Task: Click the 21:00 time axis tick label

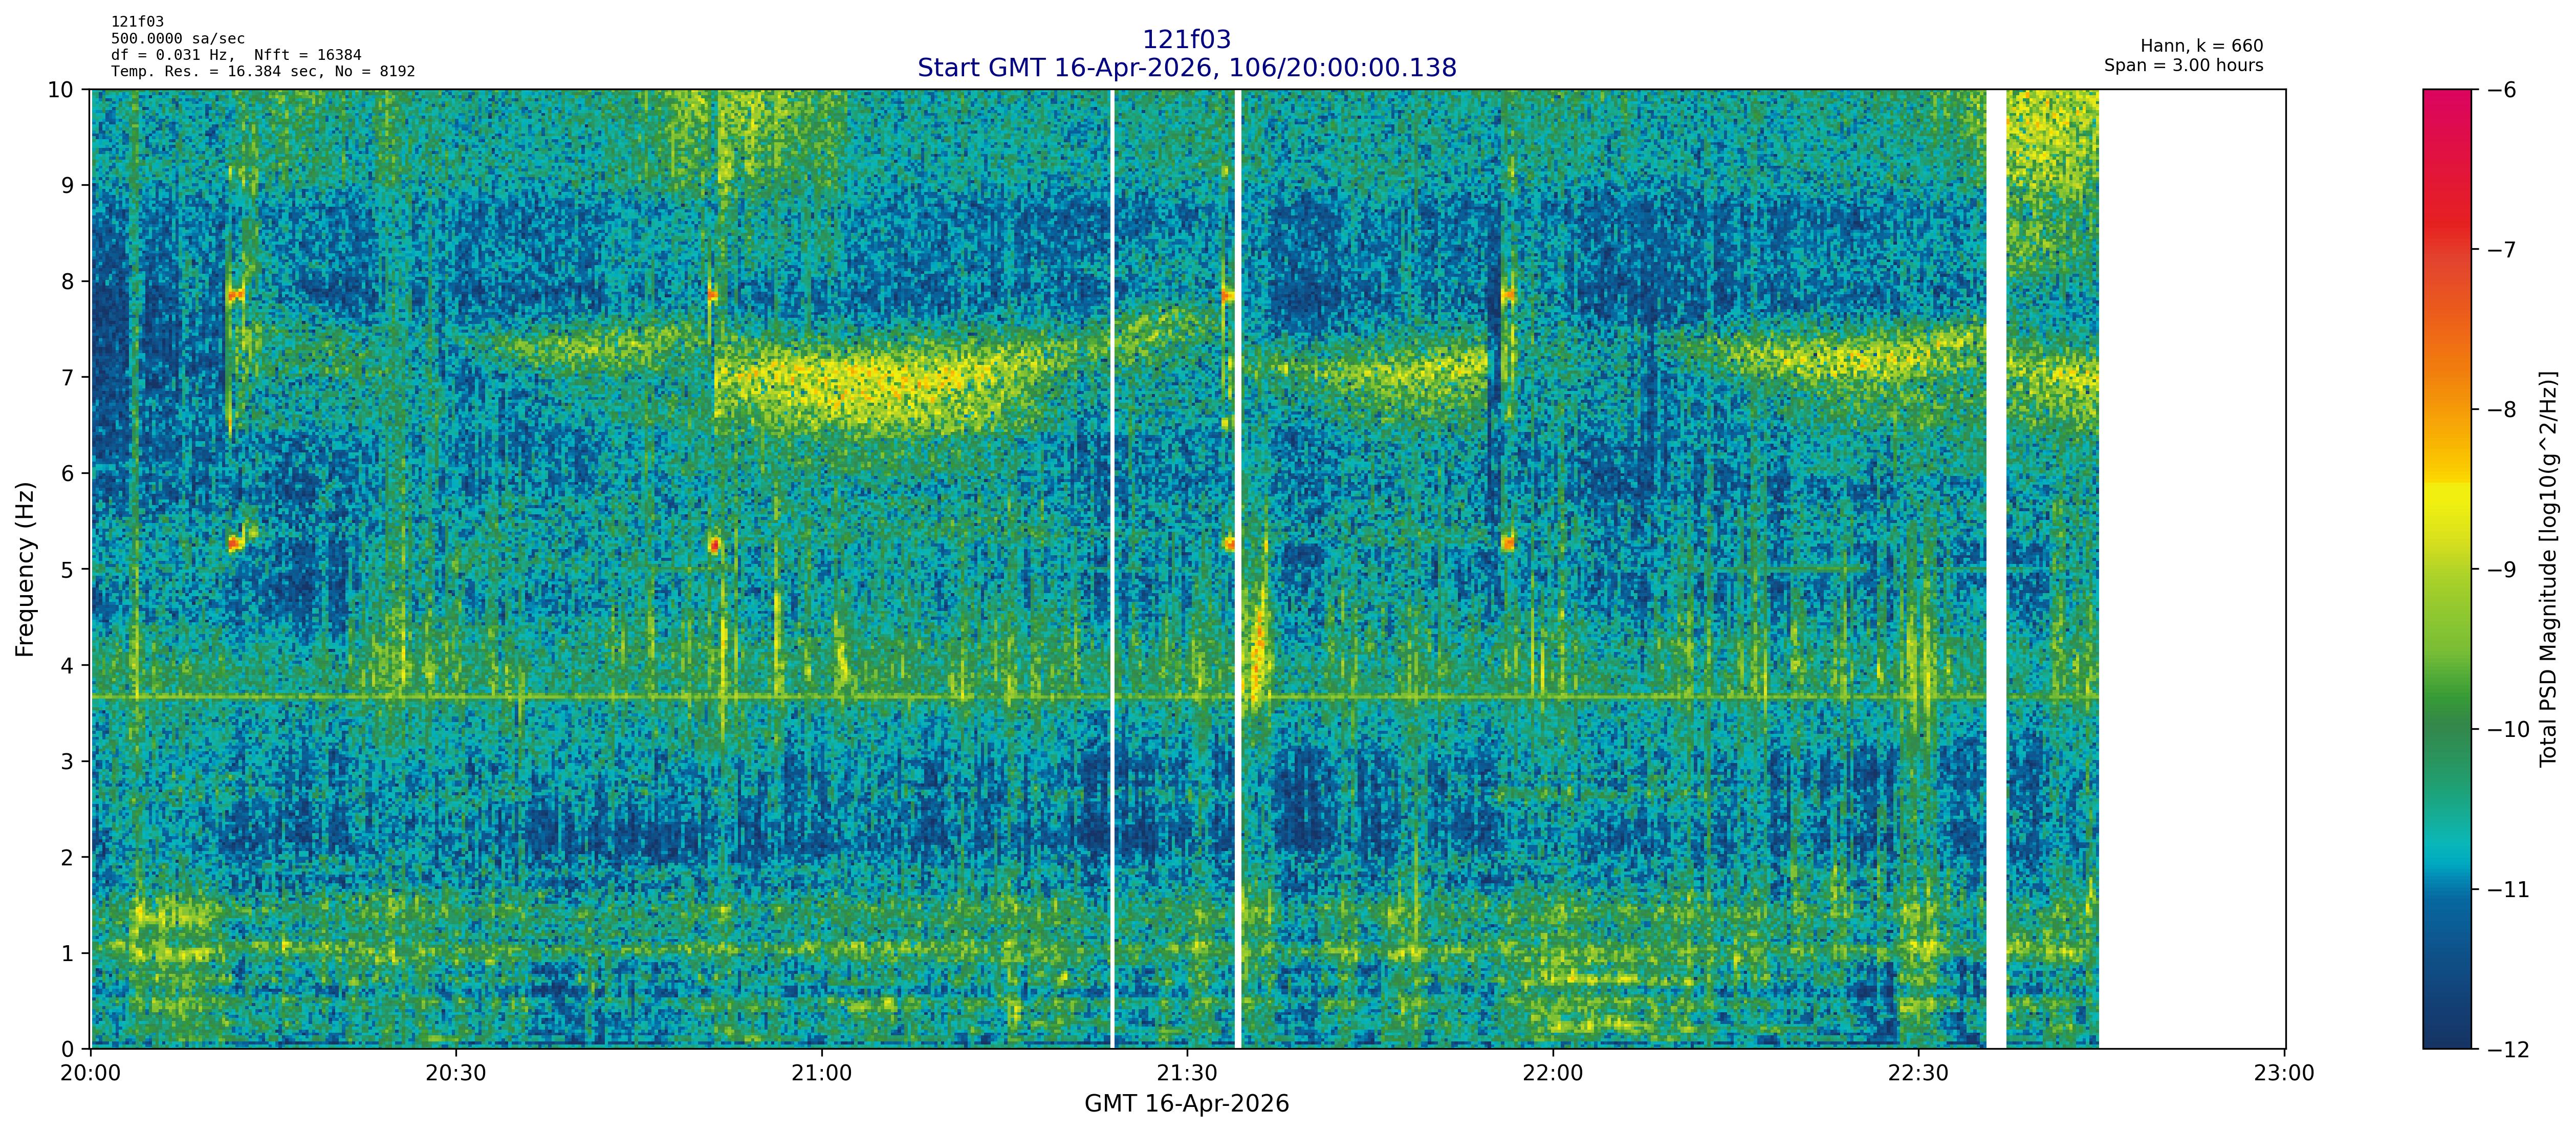Action: tap(821, 1074)
